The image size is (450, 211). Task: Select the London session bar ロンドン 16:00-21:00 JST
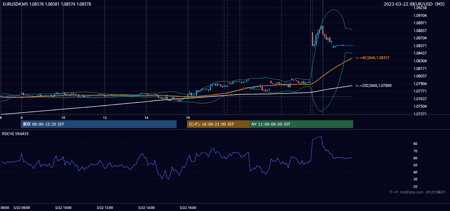tap(218, 124)
